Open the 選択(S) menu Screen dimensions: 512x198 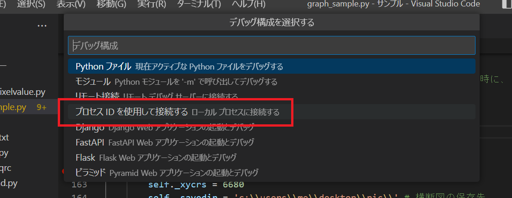30,4
